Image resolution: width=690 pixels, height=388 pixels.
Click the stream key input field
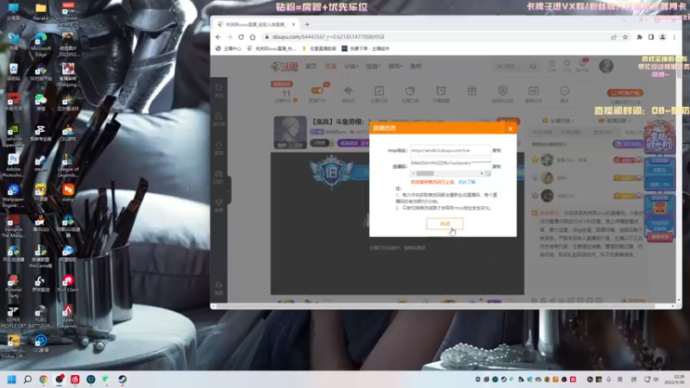pos(450,163)
